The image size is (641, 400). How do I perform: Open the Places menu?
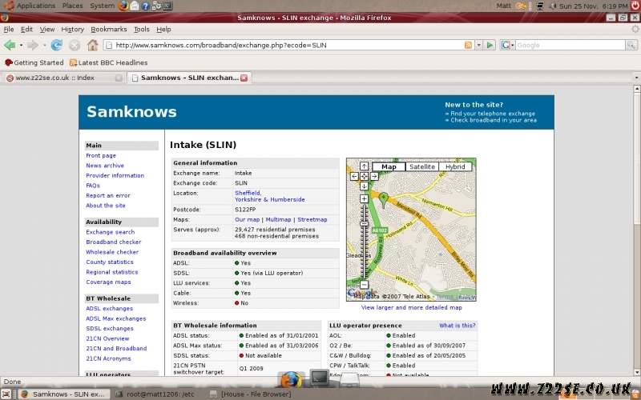click(72, 6)
